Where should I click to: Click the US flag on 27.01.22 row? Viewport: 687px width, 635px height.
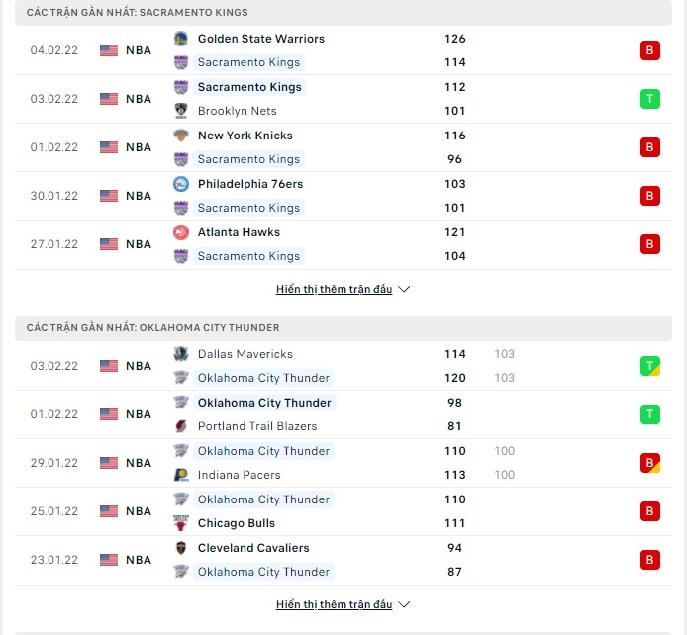pyautogui.click(x=109, y=244)
